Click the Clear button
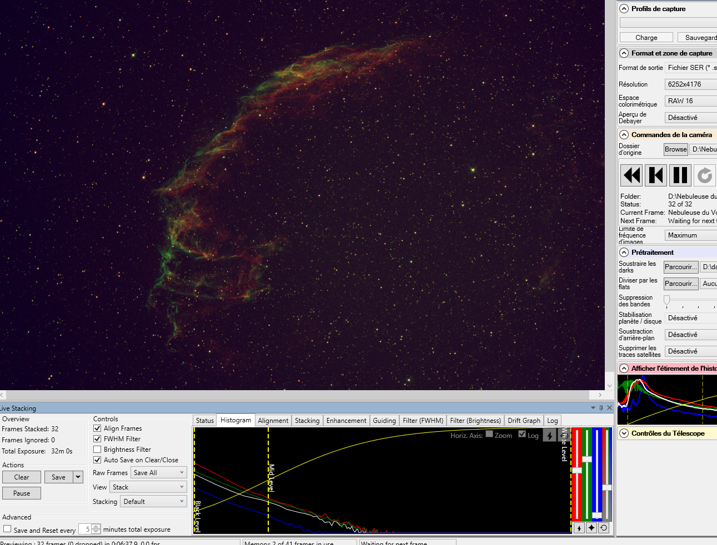717x545 pixels. click(x=22, y=477)
